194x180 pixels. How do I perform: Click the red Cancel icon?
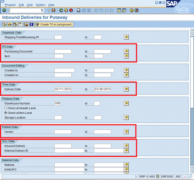[x=71, y=10]
